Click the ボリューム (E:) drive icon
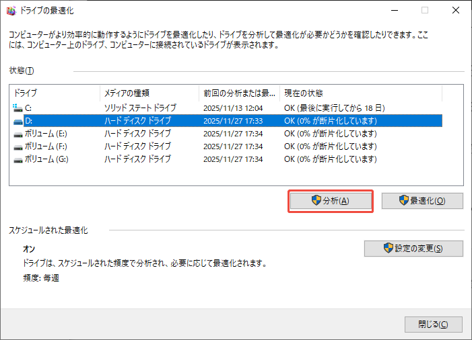 coord(18,134)
